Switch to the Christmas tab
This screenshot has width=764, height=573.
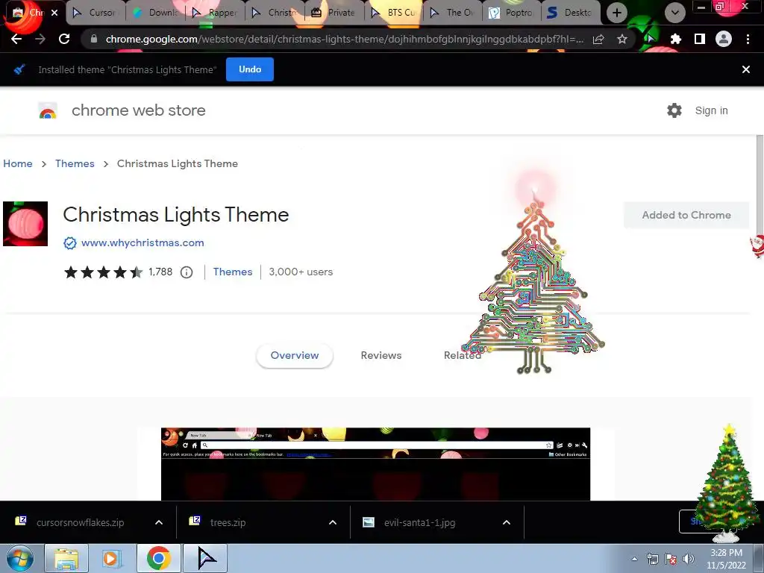(275, 13)
